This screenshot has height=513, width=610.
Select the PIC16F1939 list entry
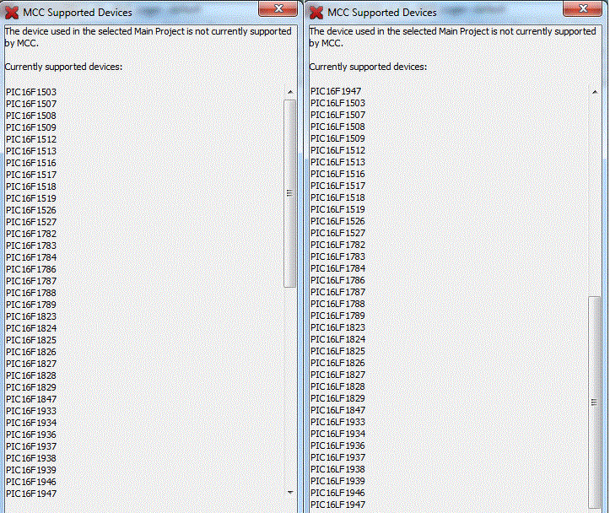[31, 470]
